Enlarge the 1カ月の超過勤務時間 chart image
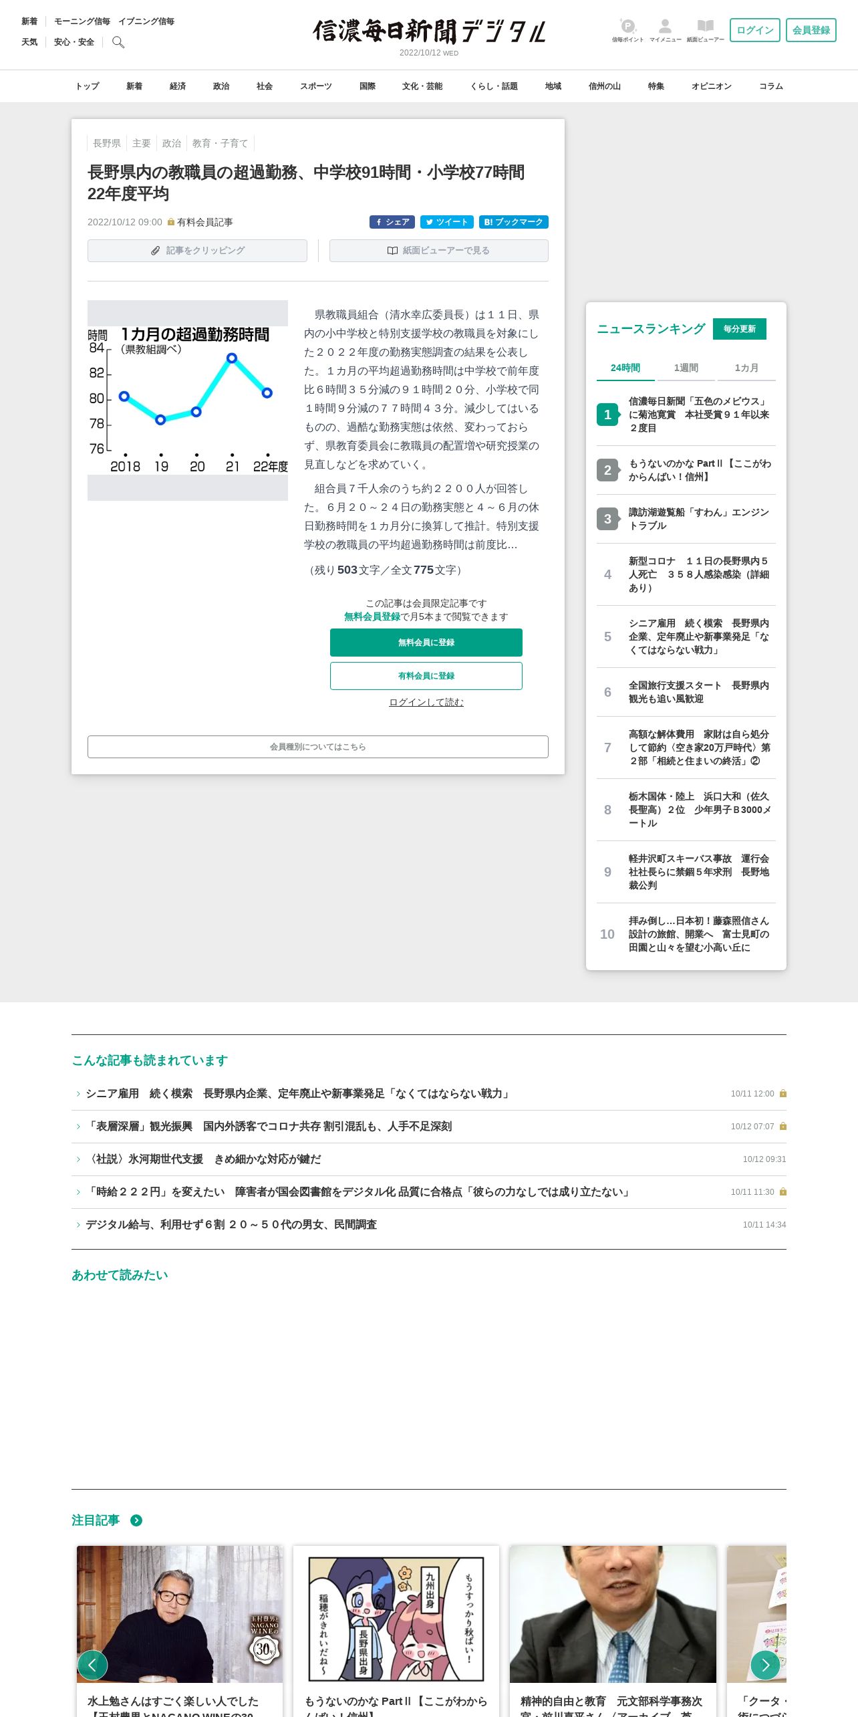Image resolution: width=858 pixels, height=1717 pixels. click(188, 400)
